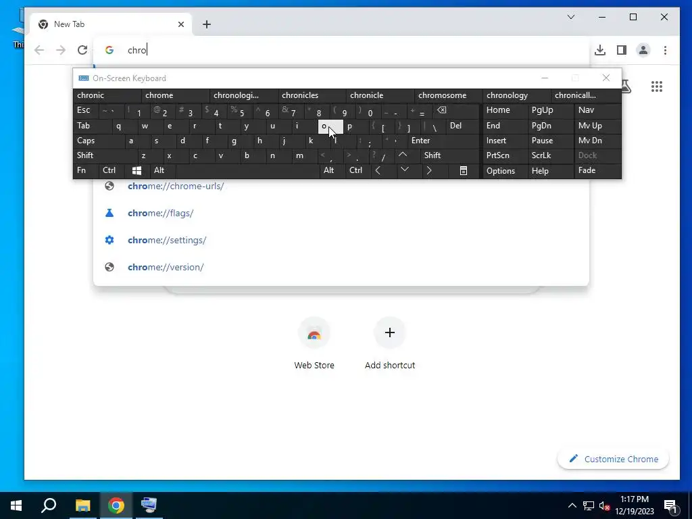Click Del key on keyboard
This screenshot has width=692, height=519.
click(463, 126)
